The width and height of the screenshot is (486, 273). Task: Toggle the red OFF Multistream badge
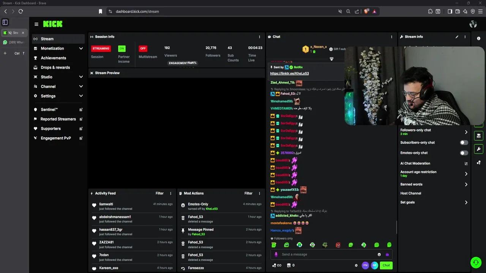143,49
